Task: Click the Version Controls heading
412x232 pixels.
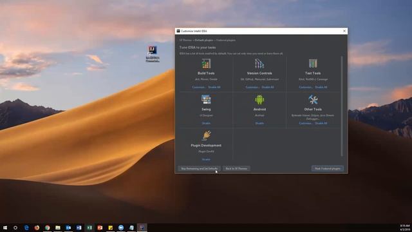Action: tap(259, 73)
